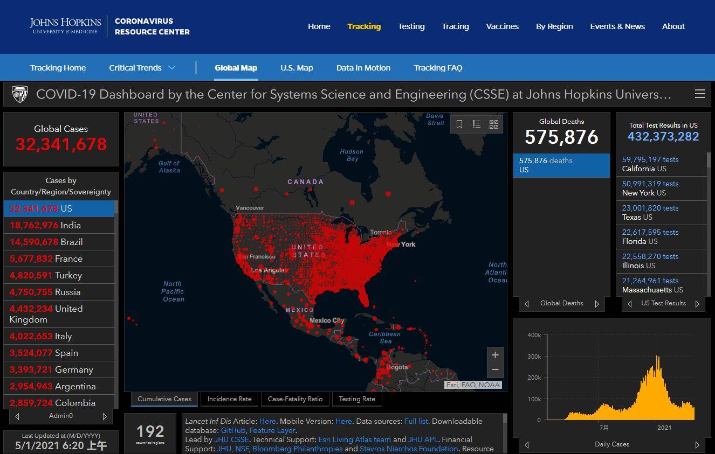Select France in the cases list
This screenshot has height=454, width=715.
tap(59, 259)
